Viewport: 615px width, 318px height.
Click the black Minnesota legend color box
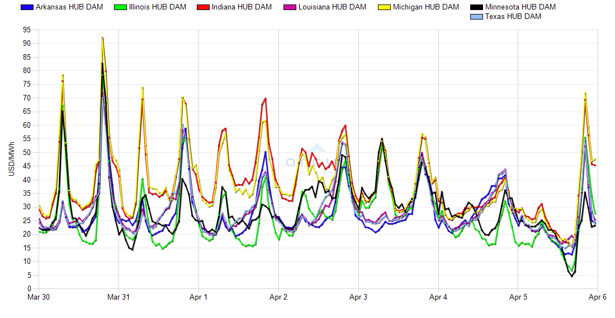[476, 7]
